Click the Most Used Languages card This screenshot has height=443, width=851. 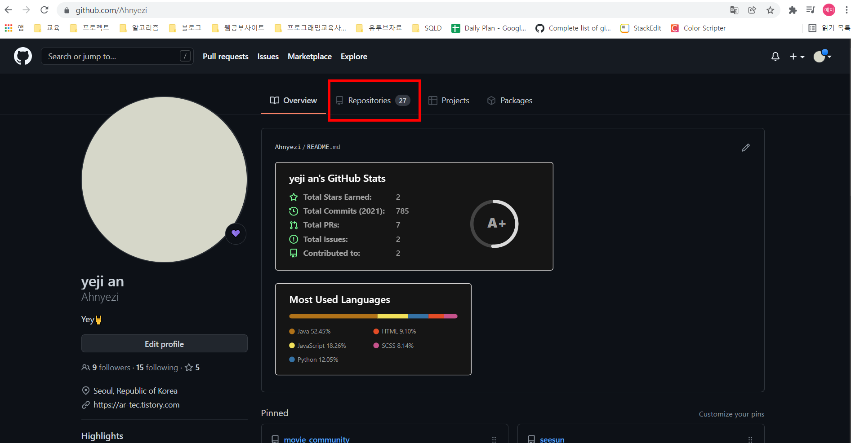coord(373,329)
